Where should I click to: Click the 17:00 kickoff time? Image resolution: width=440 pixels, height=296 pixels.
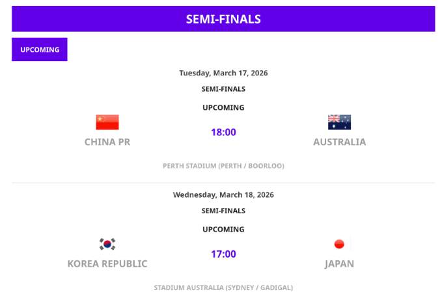pyautogui.click(x=223, y=254)
